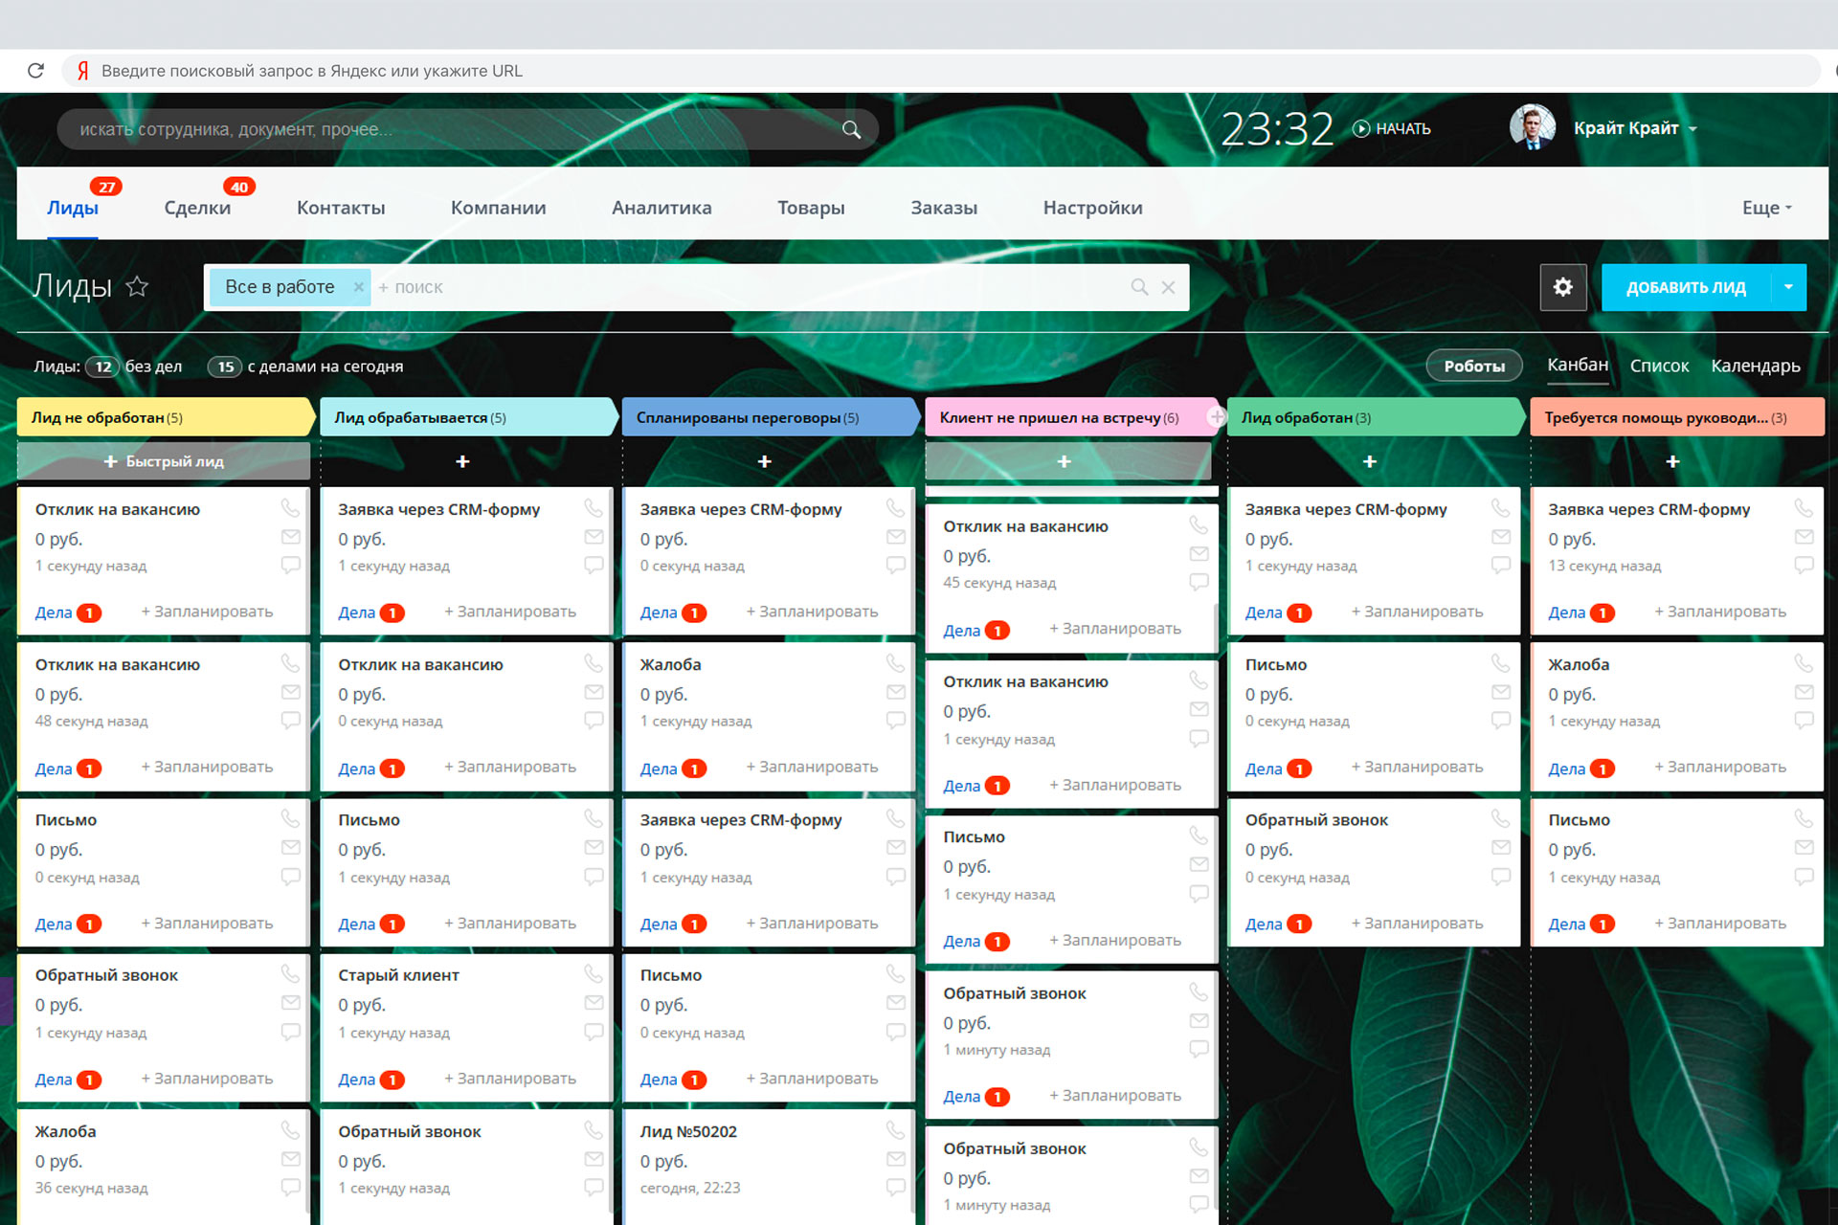The image size is (1838, 1225).
Task: Switch view to Календарь
Action: tap(1755, 366)
